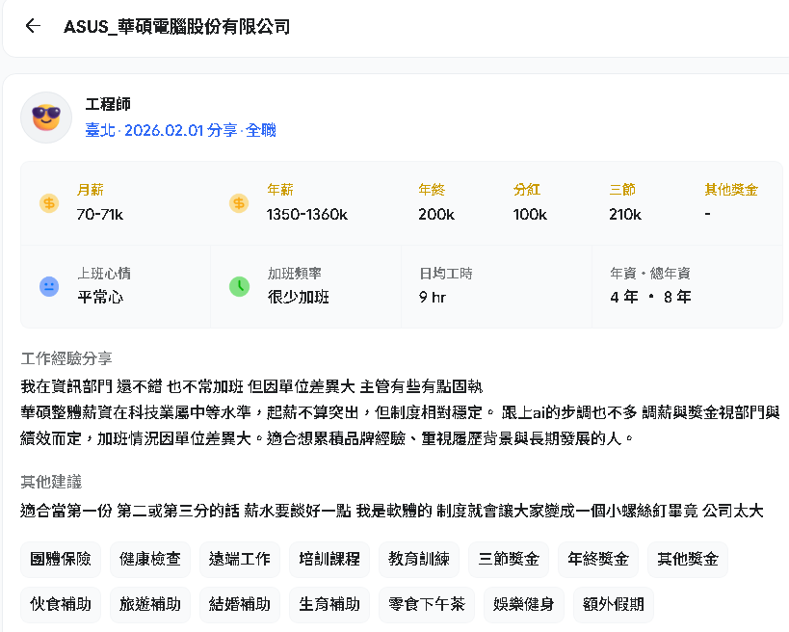Select the 遠端工作 benefit tag
789x632 pixels.
coord(240,559)
